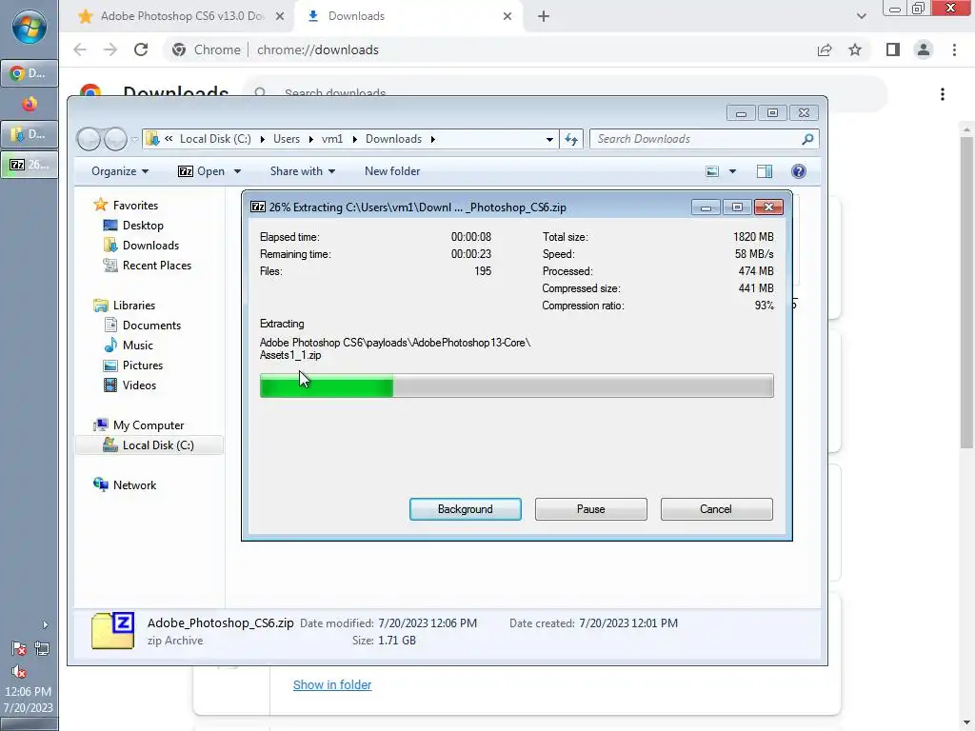
Task: Click the Action Center flag tray icon
Action: pyautogui.click(x=19, y=649)
